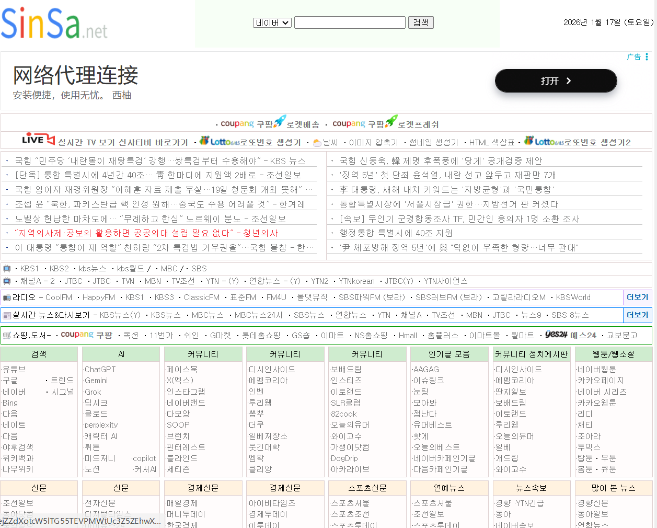Open the LIVE real-time TV icon link

point(38,140)
